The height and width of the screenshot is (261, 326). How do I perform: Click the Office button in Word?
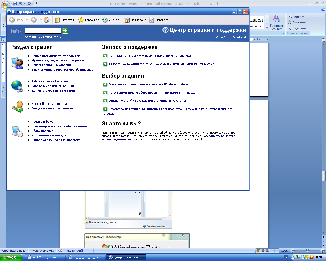click(5, 6)
